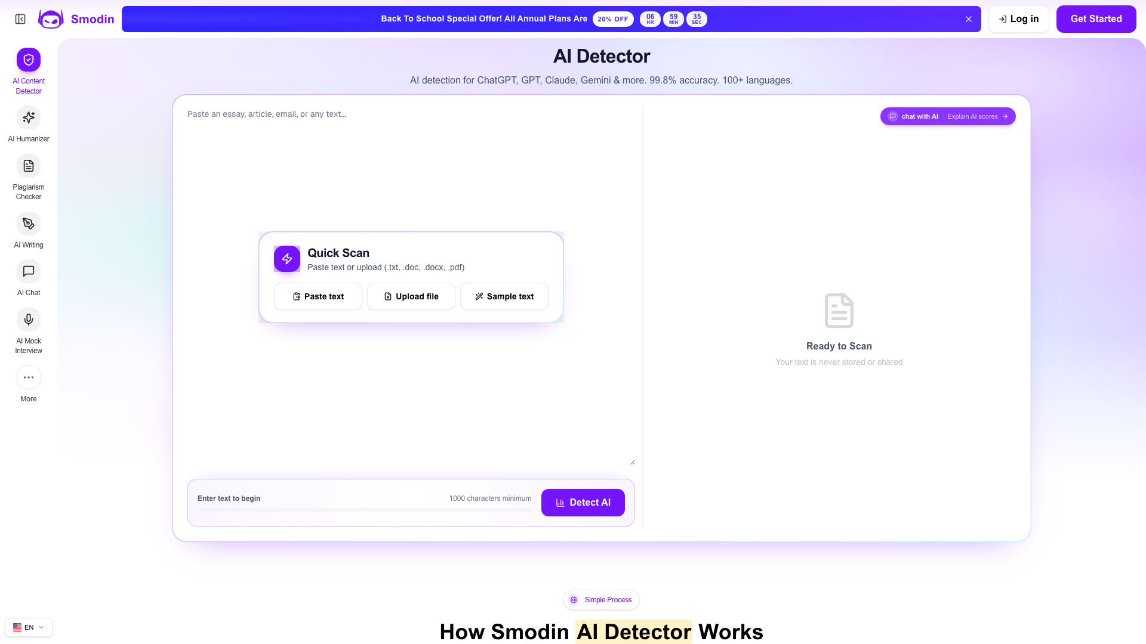The width and height of the screenshot is (1146, 644).
Task: Open the EN language dropdown
Action: point(29,627)
